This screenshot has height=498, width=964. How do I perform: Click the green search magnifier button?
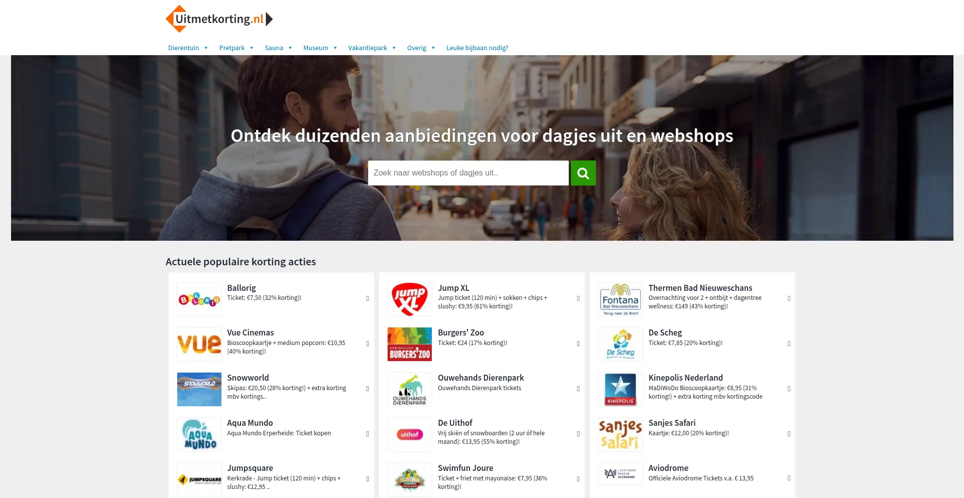click(583, 173)
